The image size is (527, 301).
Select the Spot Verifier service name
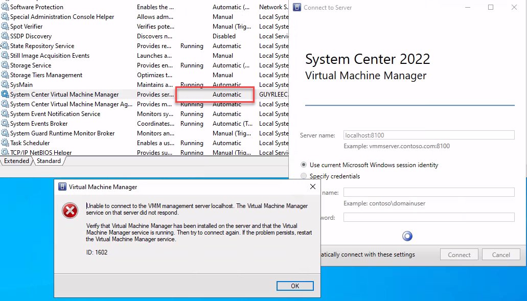tap(27, 27)
